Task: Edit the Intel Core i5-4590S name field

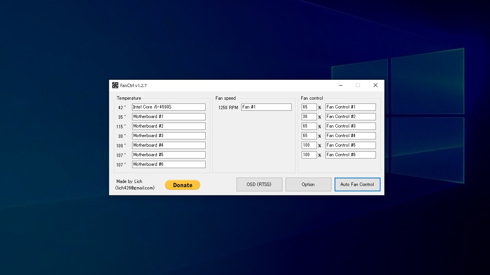Action: pyautogui.click(x=169, y=107)
